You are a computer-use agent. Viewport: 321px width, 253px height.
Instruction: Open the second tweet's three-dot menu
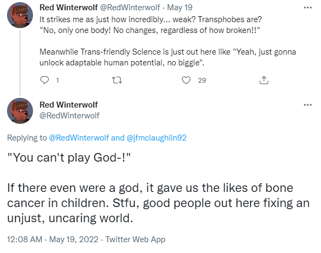[x=307, y=105]
